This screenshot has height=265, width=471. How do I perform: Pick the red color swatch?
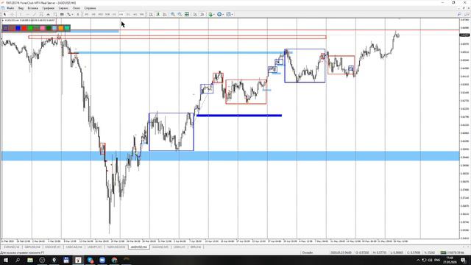point(24,28)
